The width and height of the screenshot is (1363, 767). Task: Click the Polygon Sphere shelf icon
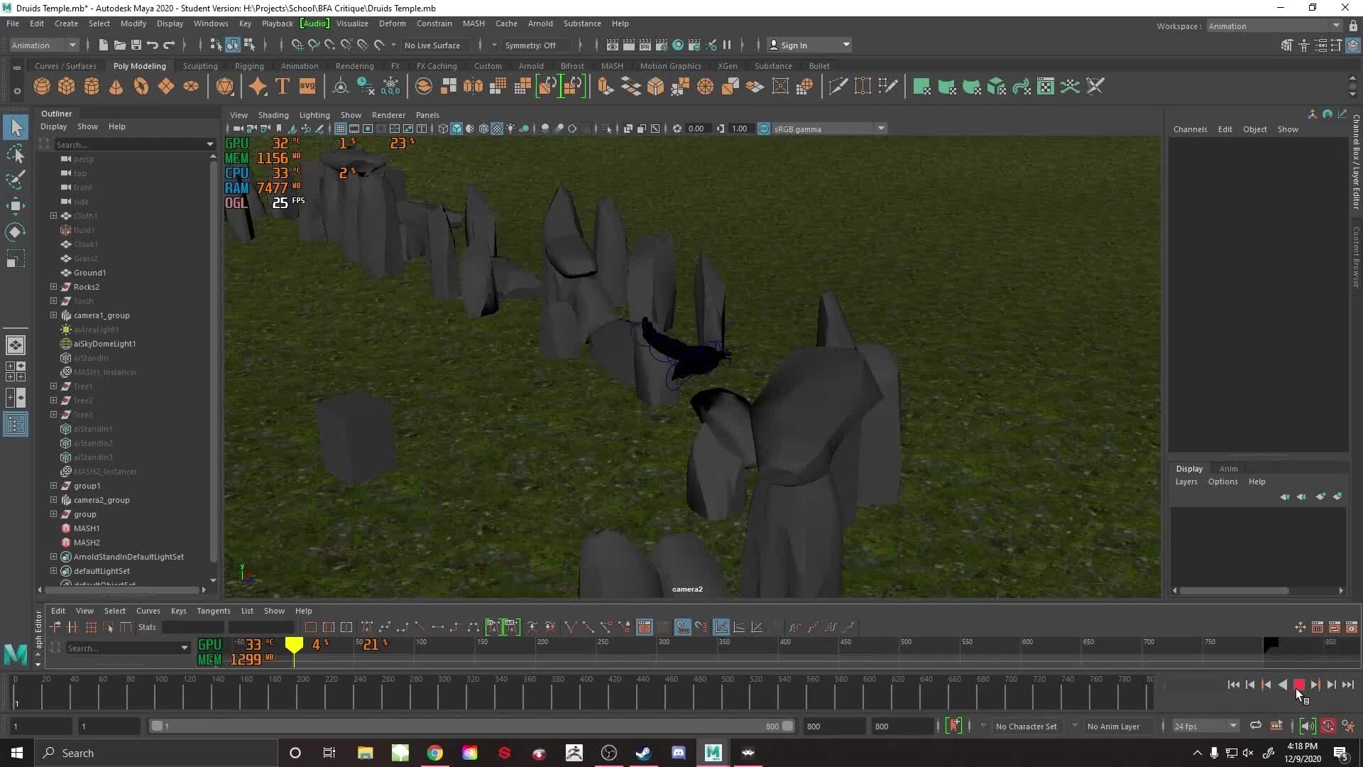[x=42, y=87]
